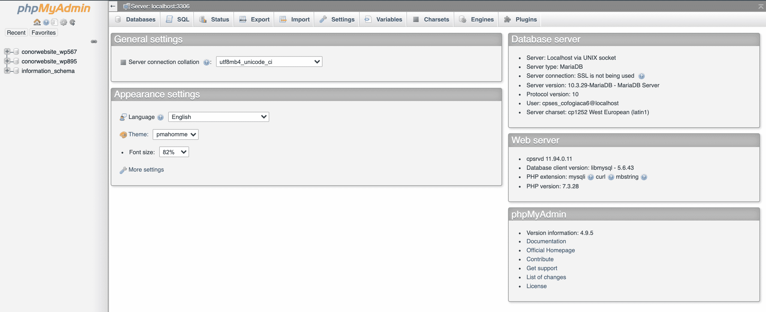
Task: Open the Get support link
Action: 542,268
